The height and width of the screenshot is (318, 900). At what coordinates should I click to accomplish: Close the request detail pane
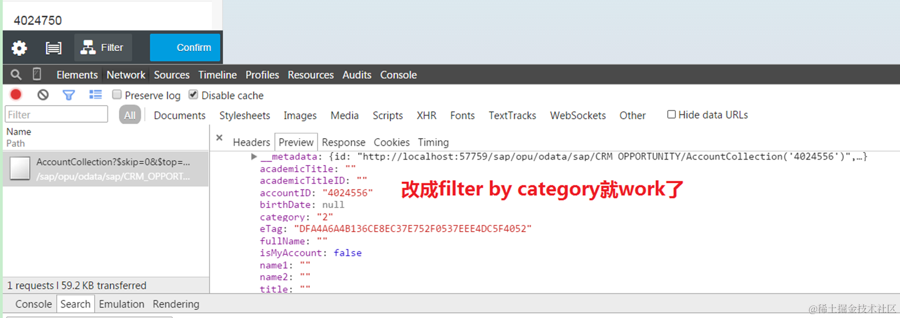(x=219, y=138)
